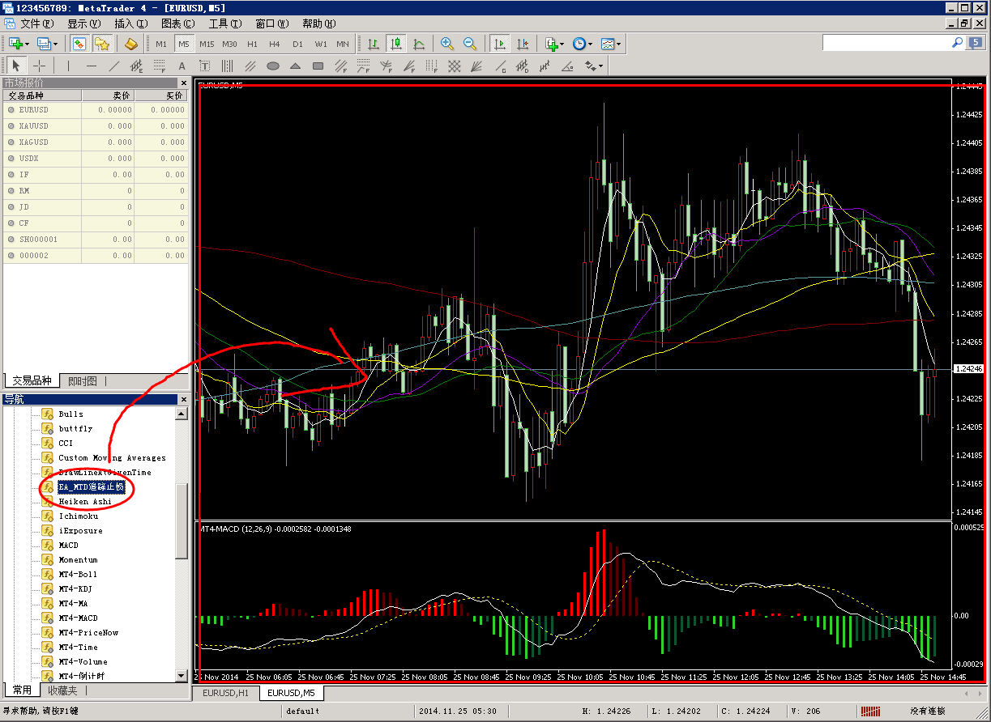Switch to the EURUSD,H1 chart tab
The width and height of the screenshot is (991, 722).
(x=226, y=693)
